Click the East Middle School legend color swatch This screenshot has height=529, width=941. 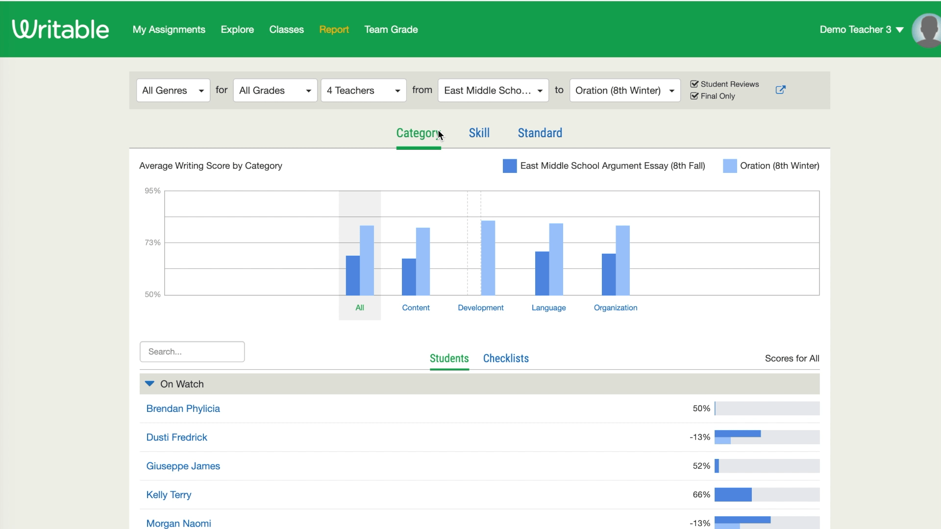pyautogui.click(x=509, y=166)
